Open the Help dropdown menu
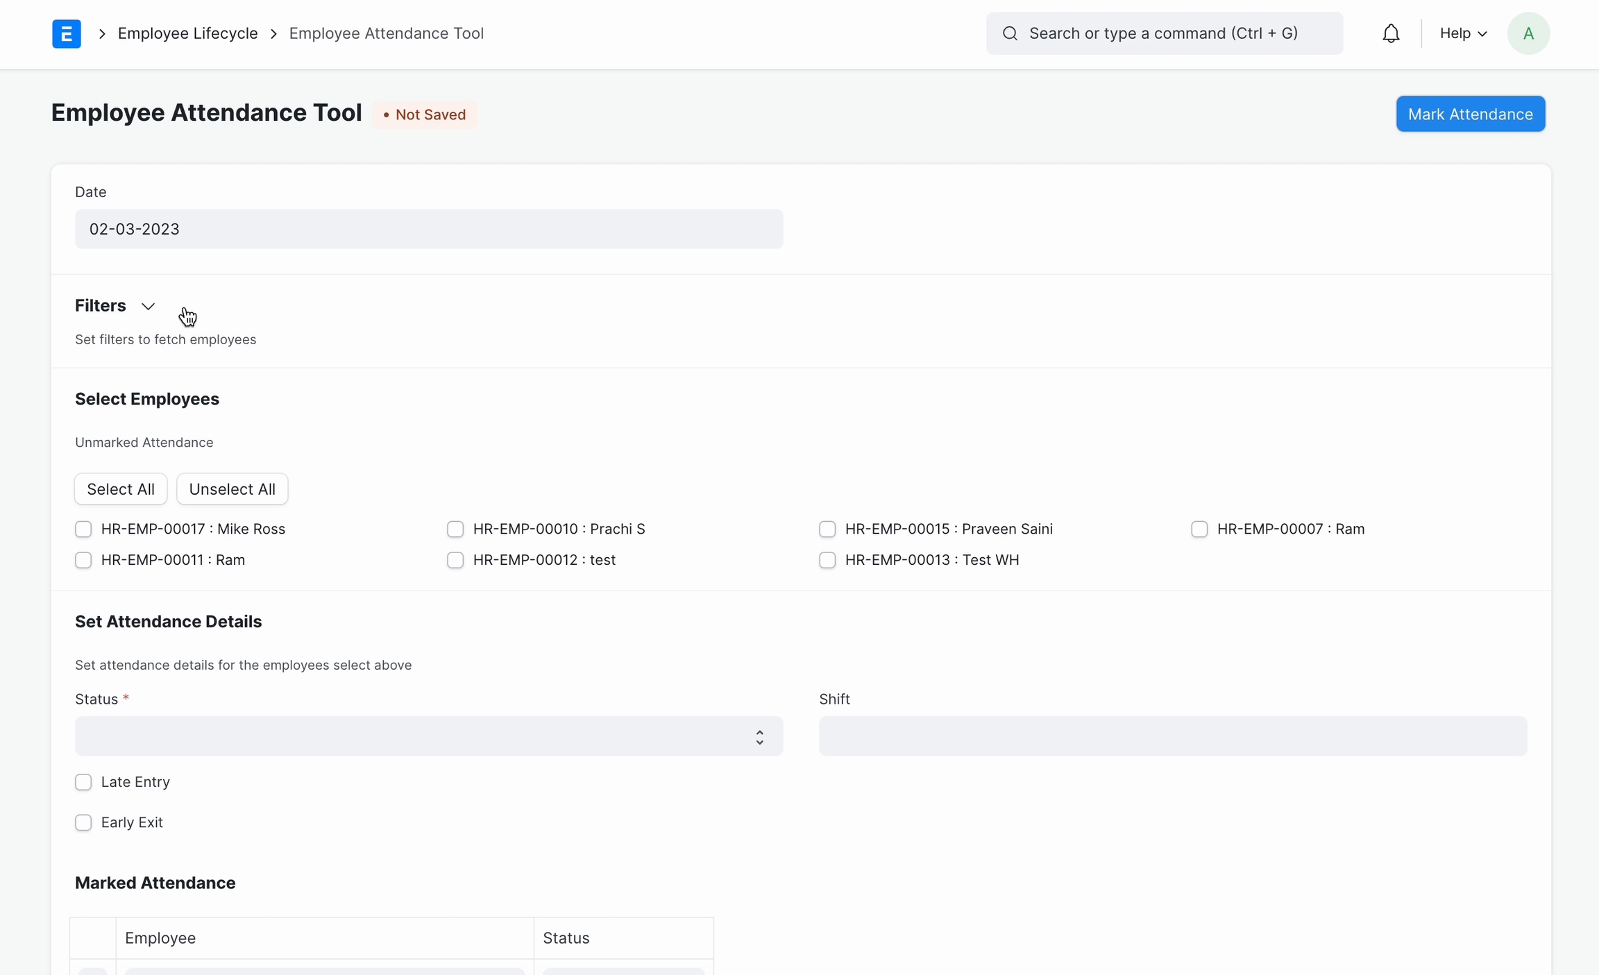The image size is (1599, 975). coord(1462,33)
